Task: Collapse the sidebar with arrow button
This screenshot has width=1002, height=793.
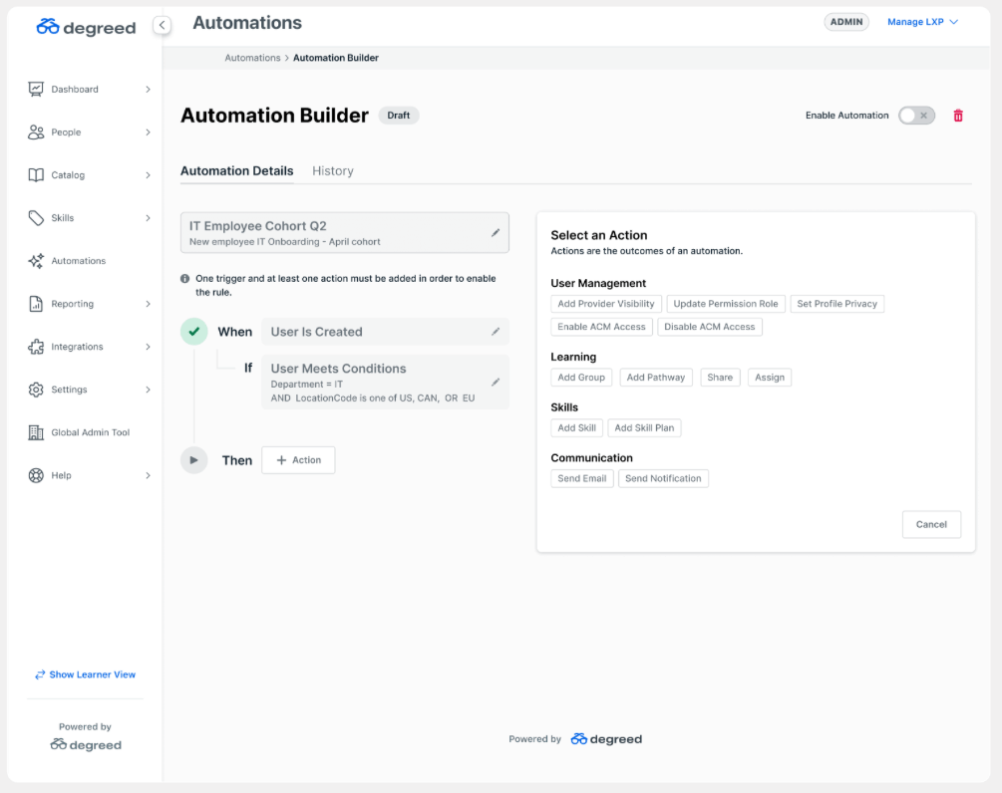Action: 163,26
